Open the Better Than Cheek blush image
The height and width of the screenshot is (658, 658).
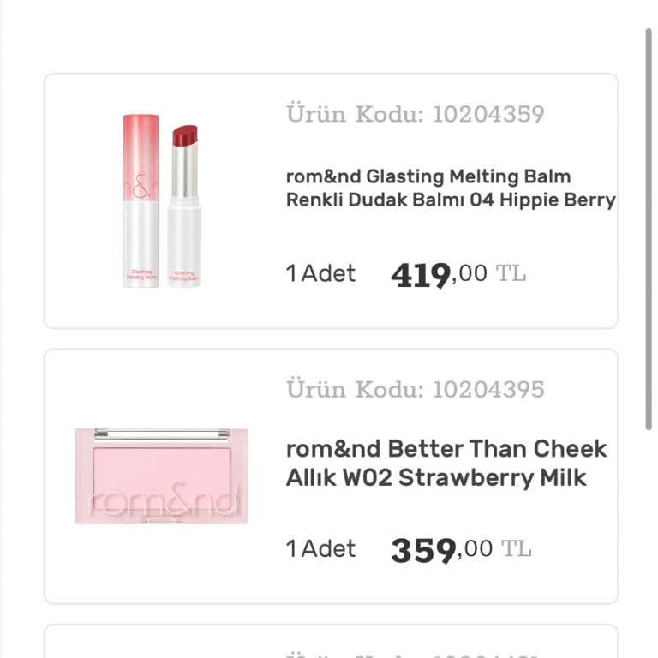click(x=161, y=476)
